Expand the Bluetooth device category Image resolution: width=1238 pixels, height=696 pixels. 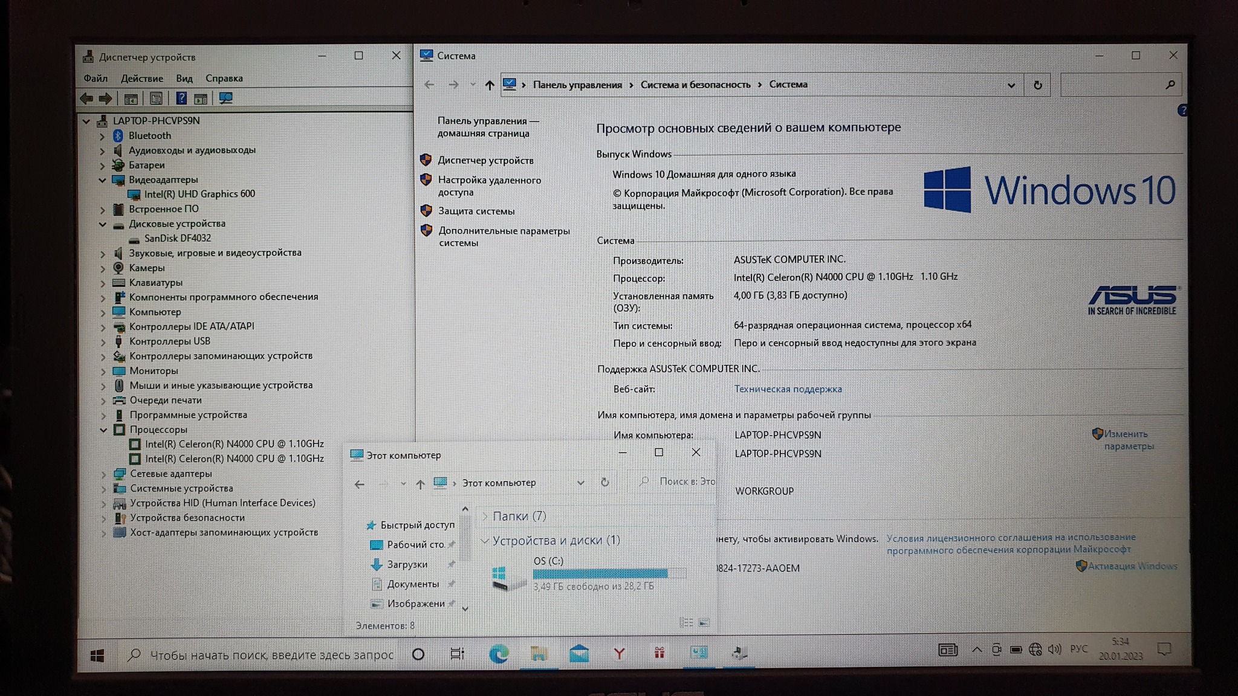(102, 136)
